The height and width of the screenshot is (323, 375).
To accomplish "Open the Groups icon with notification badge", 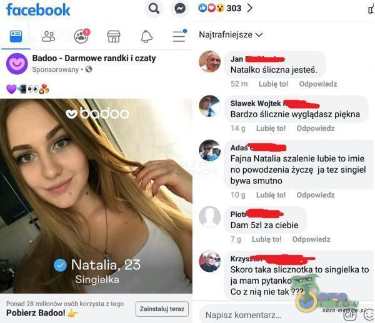I will pos(81,36).
